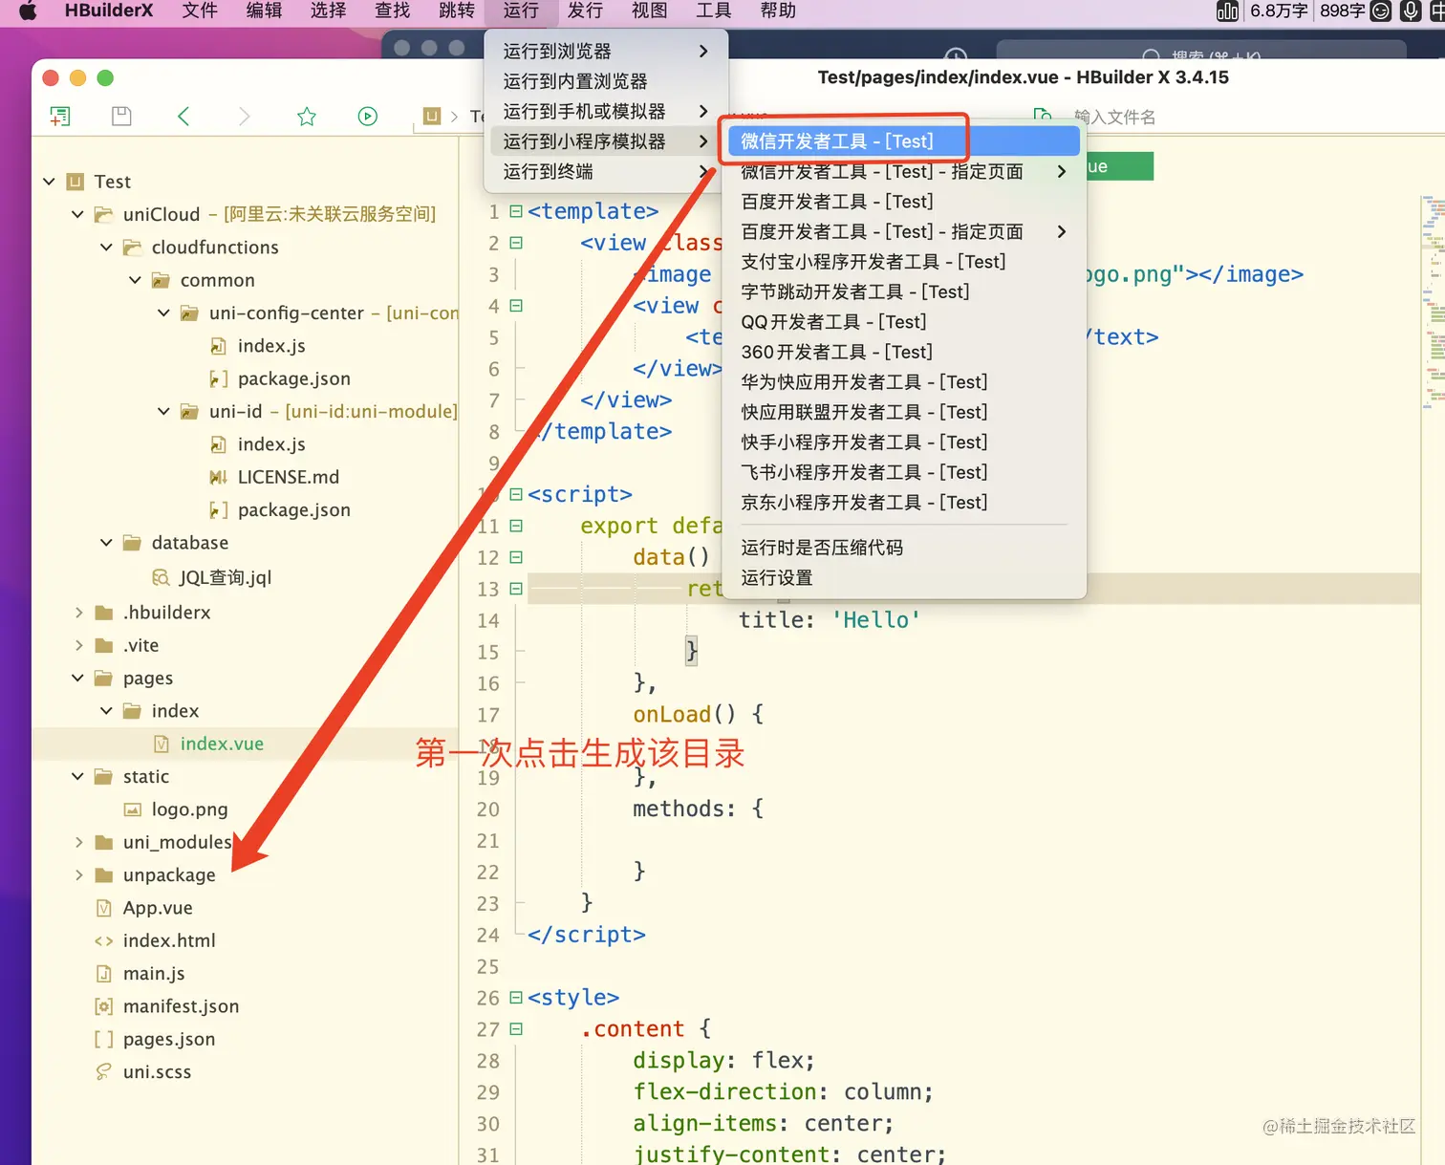Fold the template block at line 1
Image resolution: width=1445 pixels, height=1165 pixels.
click(516, 211)
